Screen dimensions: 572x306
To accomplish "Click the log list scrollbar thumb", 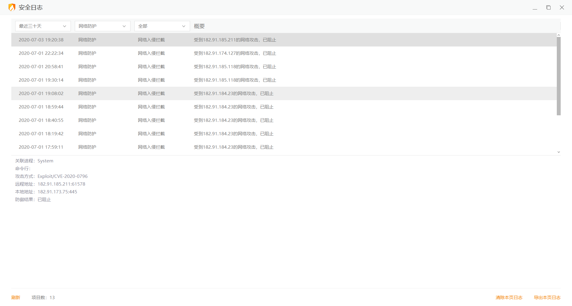I will coord(559,76).
